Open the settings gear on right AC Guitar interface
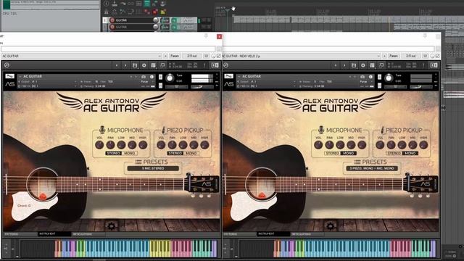The image size is (464, 261). 331,226
